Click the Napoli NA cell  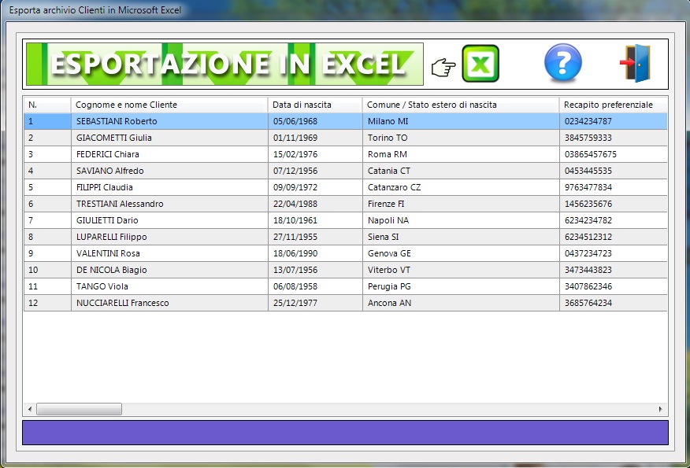pos(461,220)
